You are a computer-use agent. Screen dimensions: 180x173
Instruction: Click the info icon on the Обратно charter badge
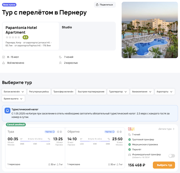[x=113, y=132]
